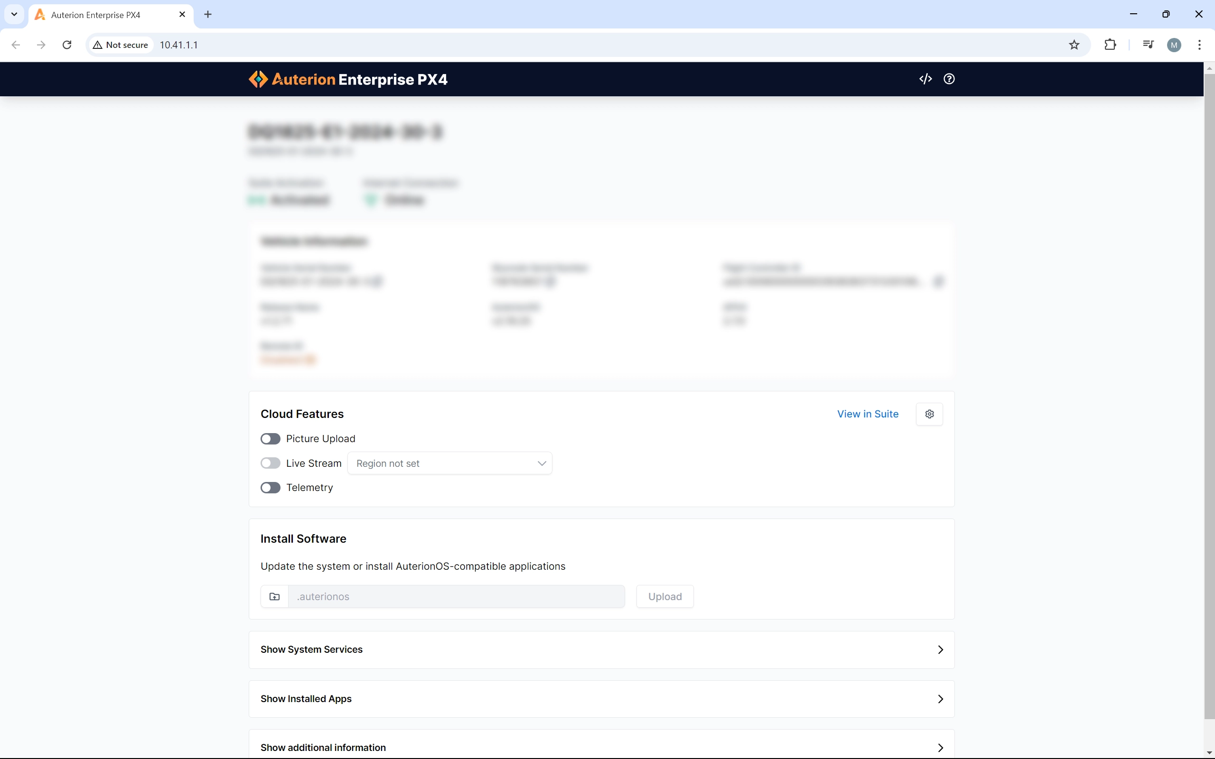Screen dimensions: 1215x759
Task: Click the folder browse icon for software file
Action: tap(275, 596)
